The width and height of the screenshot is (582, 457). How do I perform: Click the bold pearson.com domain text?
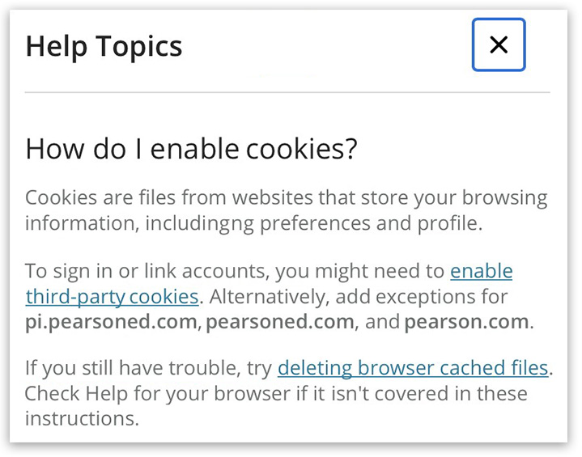467,323
